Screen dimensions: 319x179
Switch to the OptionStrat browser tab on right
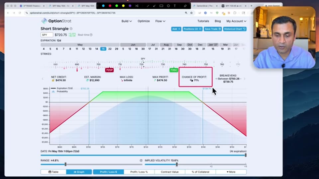coord(205,6)
